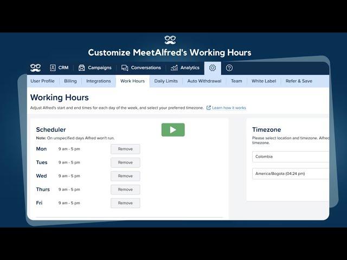Remove the Wed working hours

(x=125, y=176)
